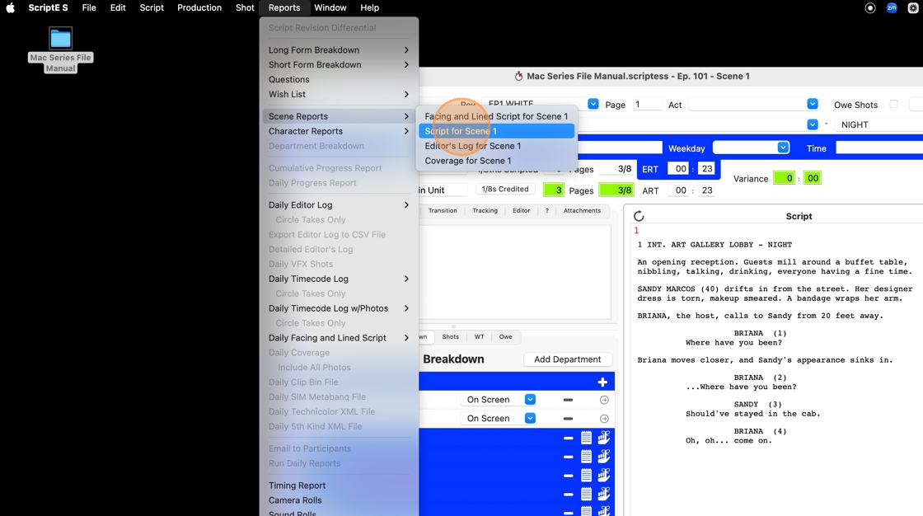Expand the first On Screen dropdown
This screenshot has width=923, height=516.
coord(530,400)
